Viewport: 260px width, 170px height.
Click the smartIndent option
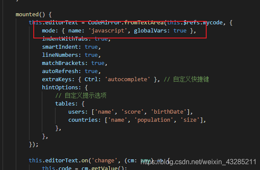[60, 47]
